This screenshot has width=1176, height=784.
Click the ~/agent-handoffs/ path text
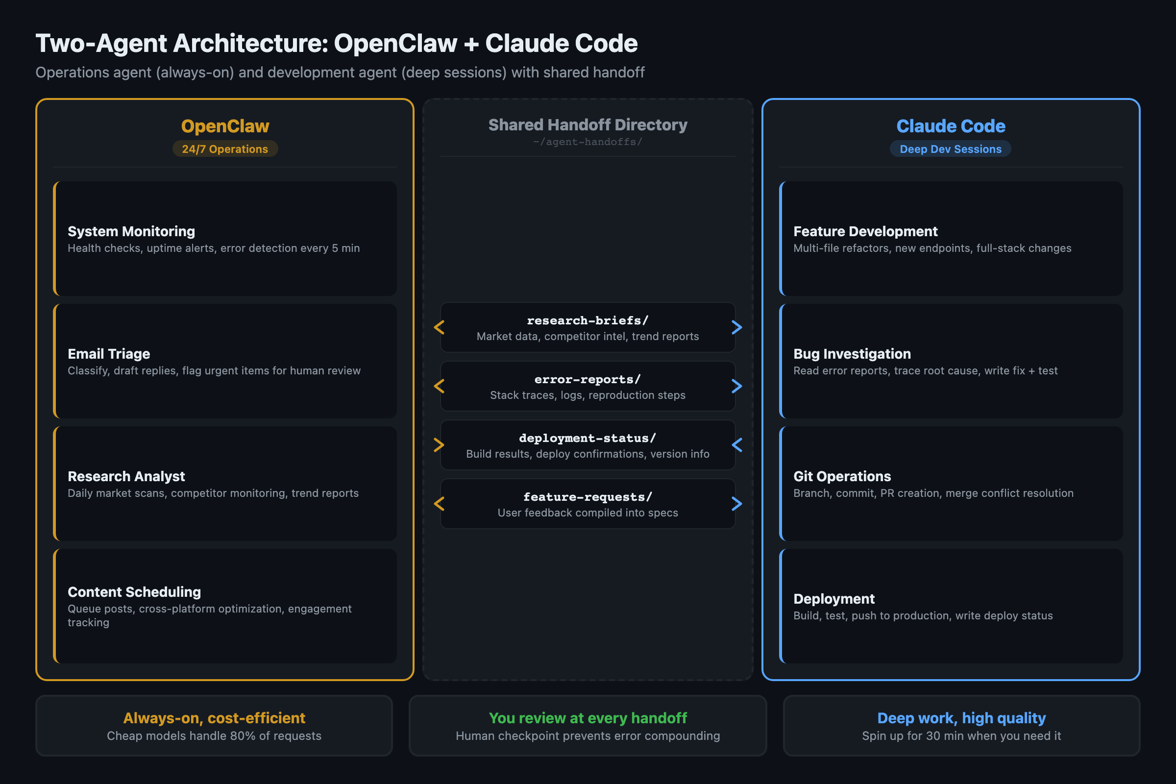(588, 142)
